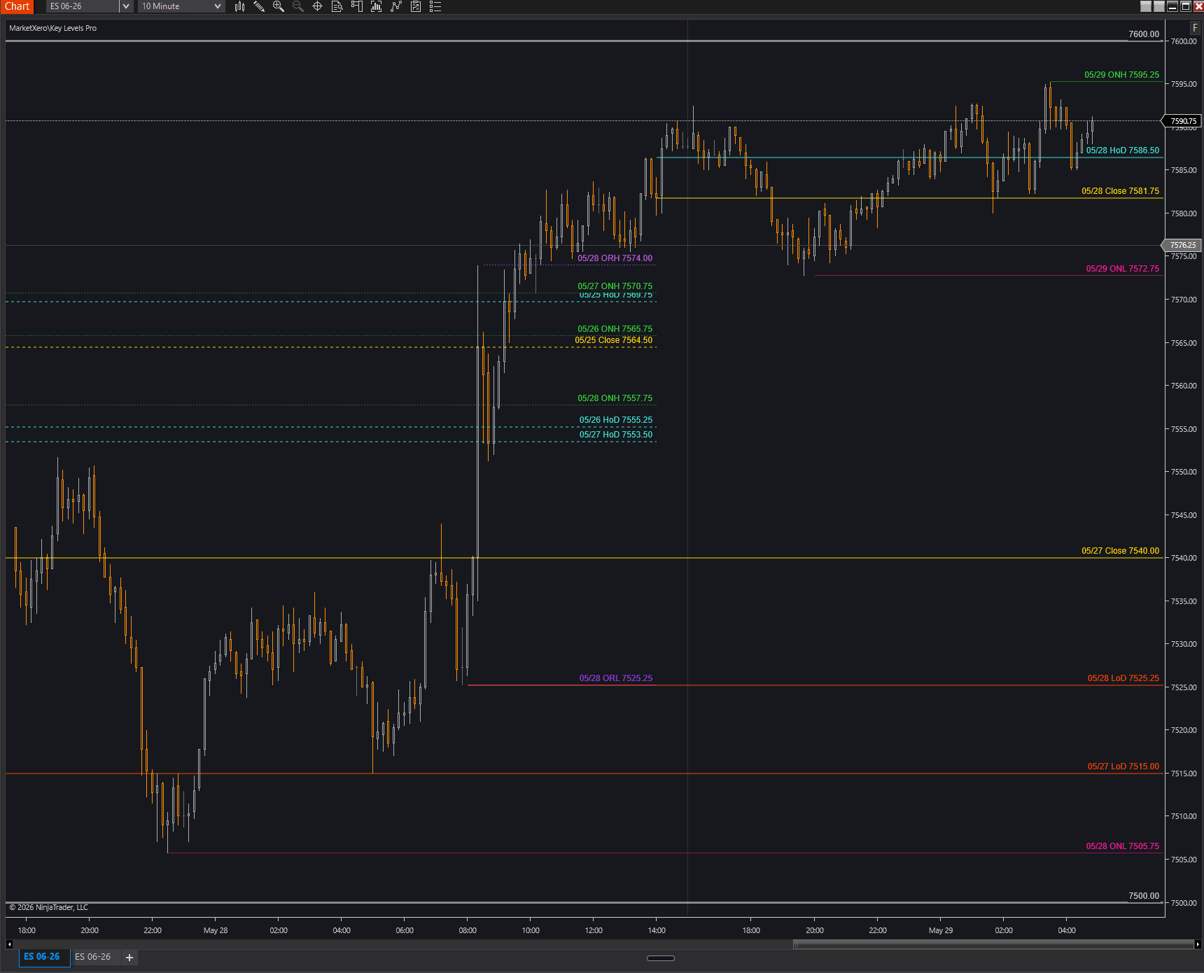
Task: Click the MarketXero Key Levels Pro label
Action: tap(52, 28)
